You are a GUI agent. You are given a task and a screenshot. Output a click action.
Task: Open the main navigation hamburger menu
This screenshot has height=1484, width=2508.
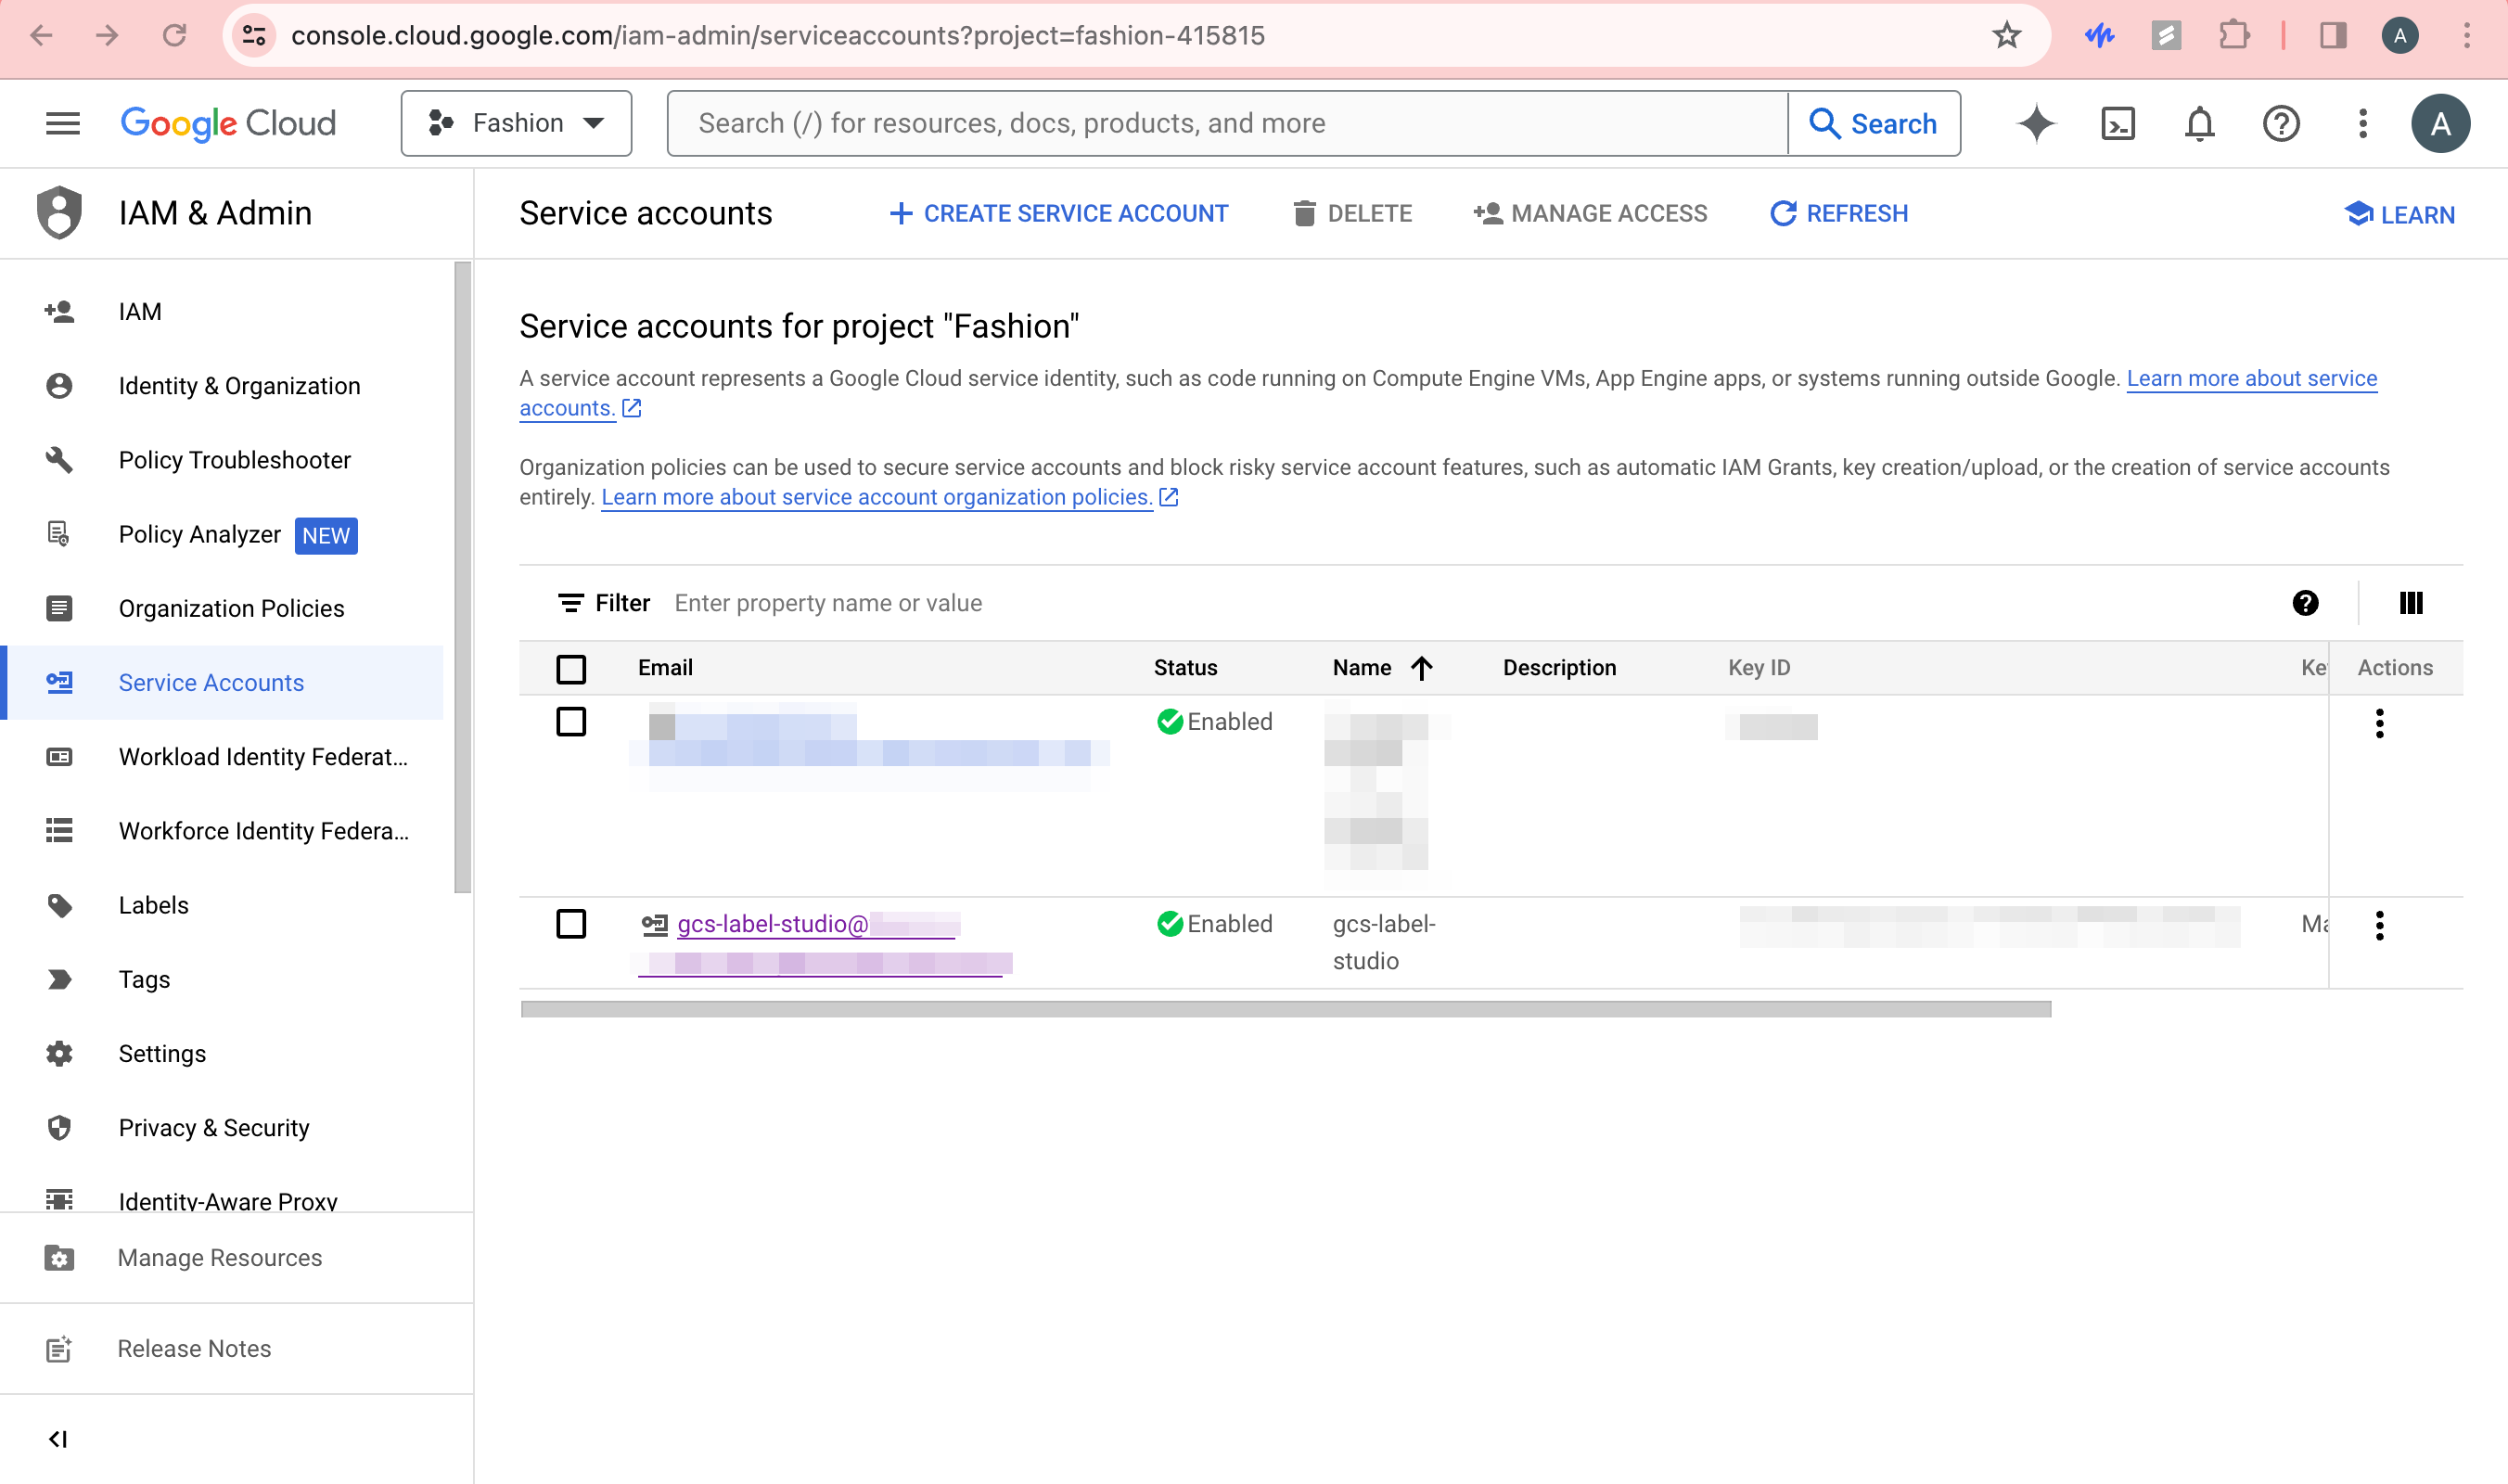pyautogui.click(x=62, y=124)
